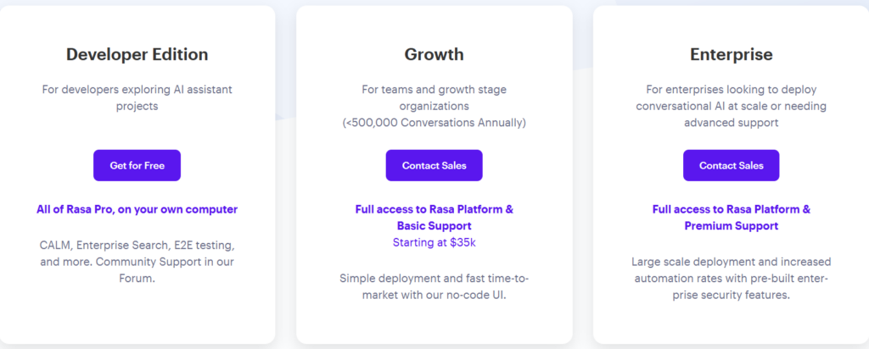Select the Growth plan heading

pos(434,54)
